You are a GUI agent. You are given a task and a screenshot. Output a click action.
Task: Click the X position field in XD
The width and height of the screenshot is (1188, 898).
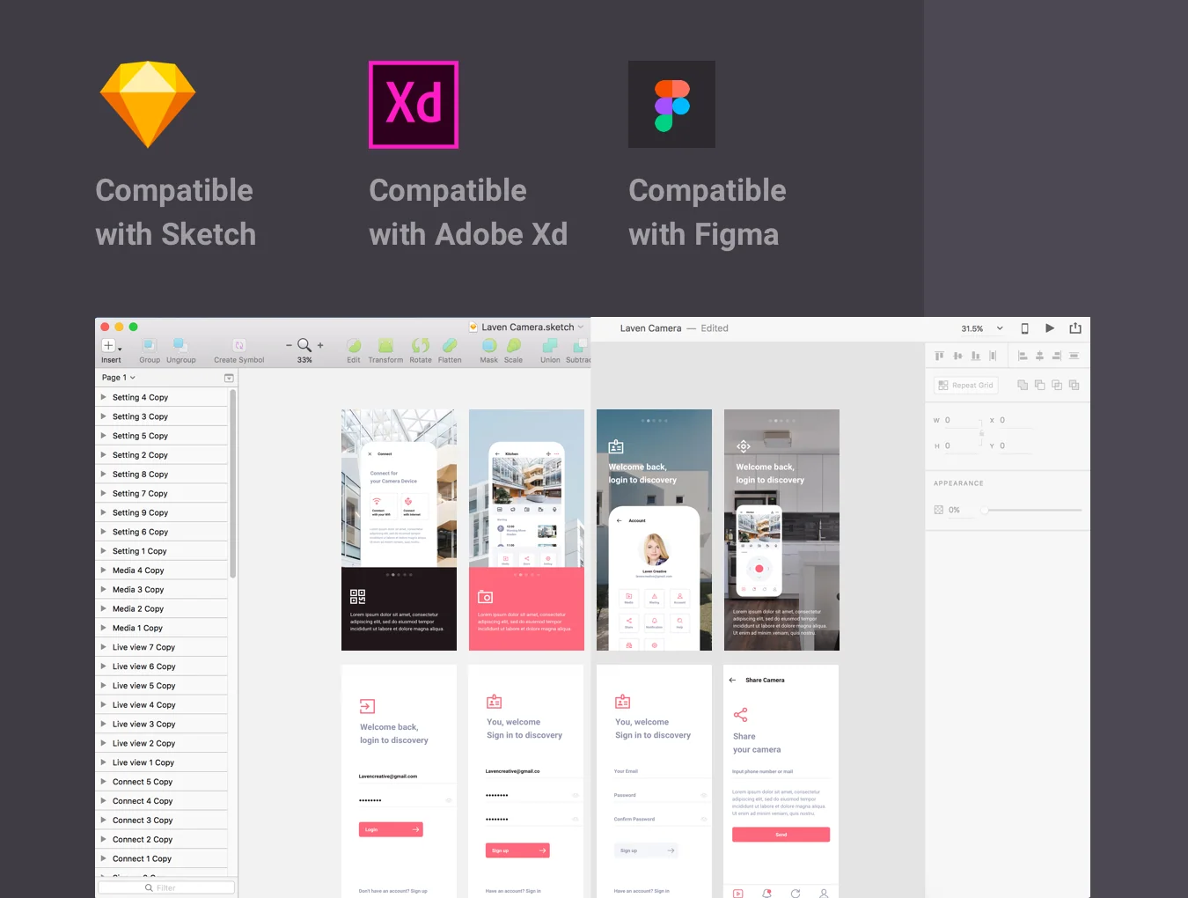point(1016,421)
